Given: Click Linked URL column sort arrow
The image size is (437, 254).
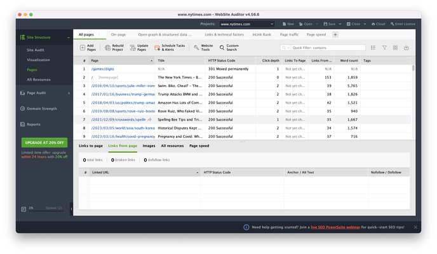Looking at the screenshot, I should pyautogui.click(x=198, y=173).
